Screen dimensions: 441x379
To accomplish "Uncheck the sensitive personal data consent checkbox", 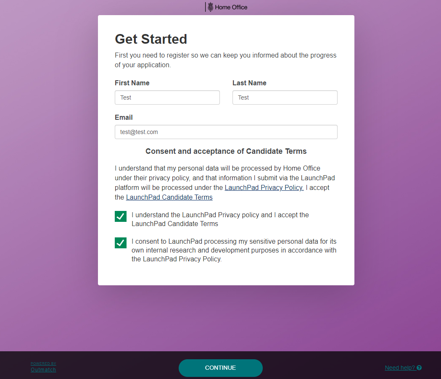I will [x=121, y=243].
